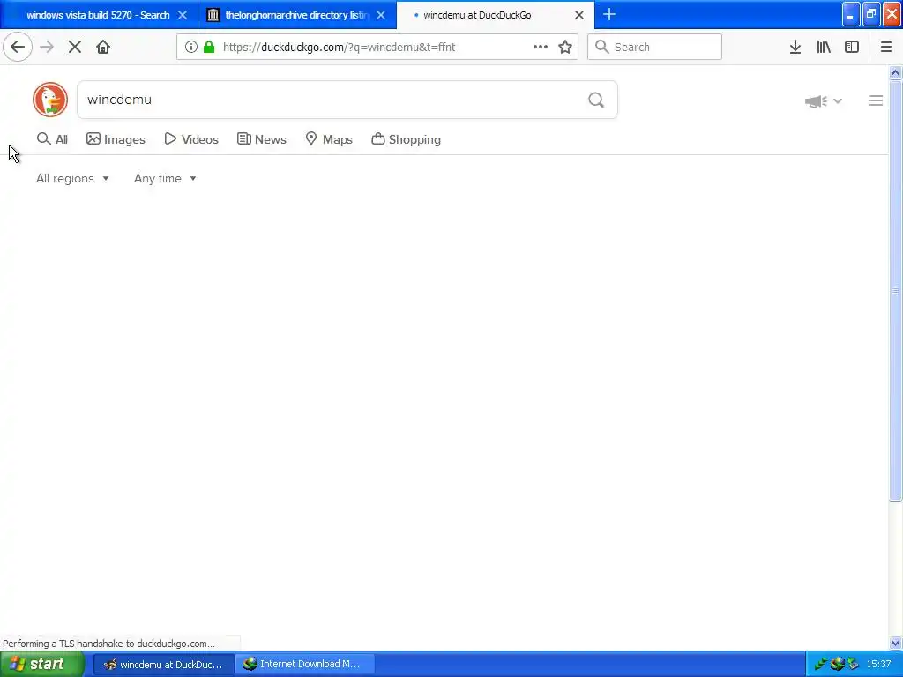Viewport: 903px width, 677px height.
Task: Select wincdemu at DuckDuc... taskbar button
Action: pos(163,665)
